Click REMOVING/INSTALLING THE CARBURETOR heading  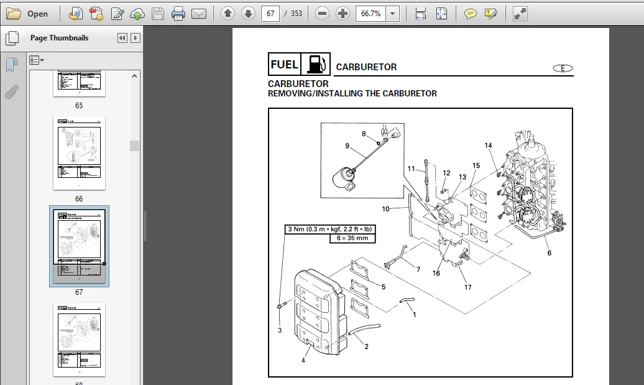(352, 94)
